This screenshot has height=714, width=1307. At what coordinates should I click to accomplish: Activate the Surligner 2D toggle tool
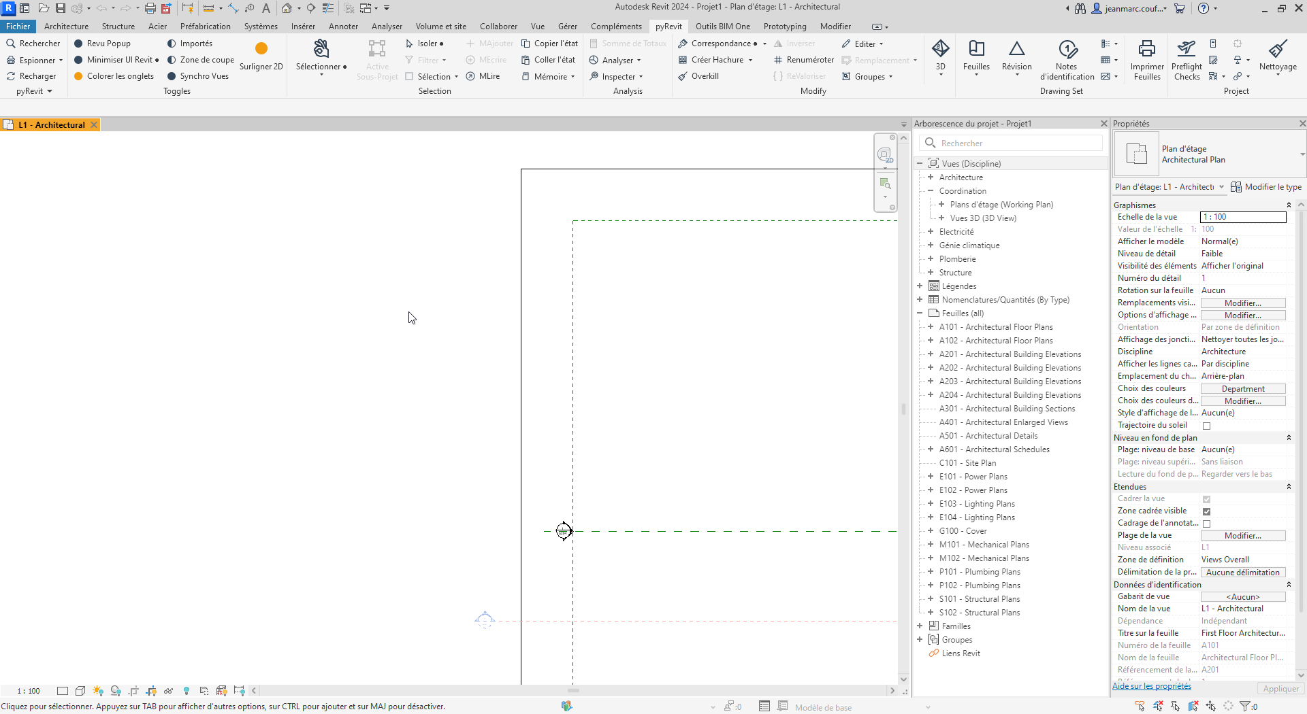tap(261, 58)
